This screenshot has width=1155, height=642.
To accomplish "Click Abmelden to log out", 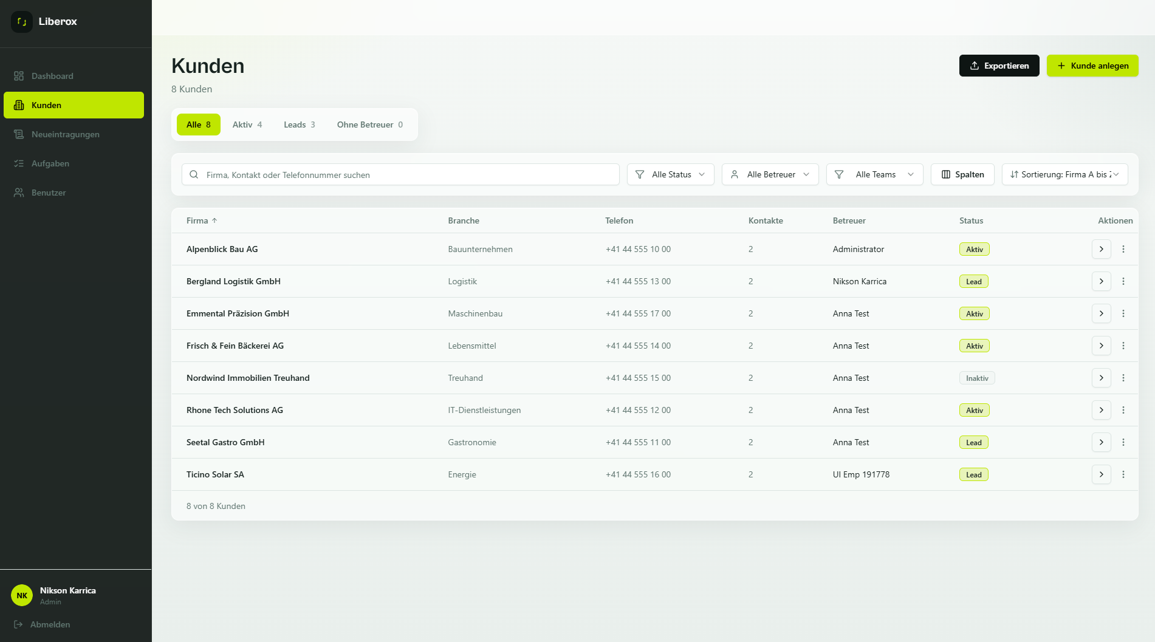I will point(42,624).
